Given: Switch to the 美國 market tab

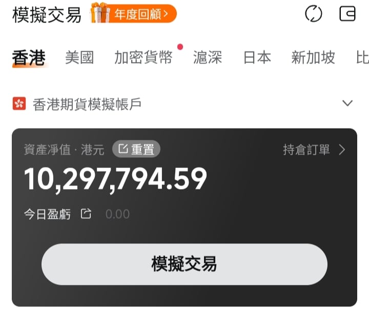Looking at the screenshot, I should click(79, 57).
